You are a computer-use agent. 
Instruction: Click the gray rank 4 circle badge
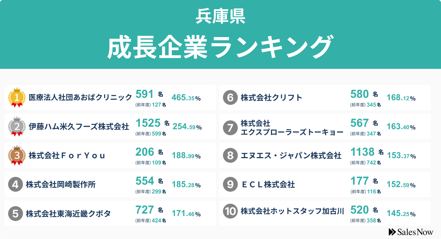pos(16,184)
